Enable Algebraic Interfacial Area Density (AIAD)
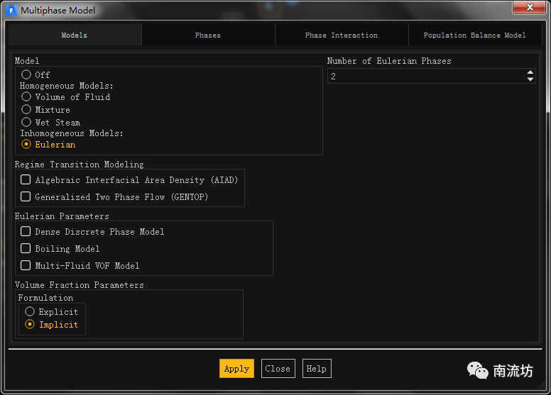The image size is (551, 395). pyautogui.click(x=26, y=180)
